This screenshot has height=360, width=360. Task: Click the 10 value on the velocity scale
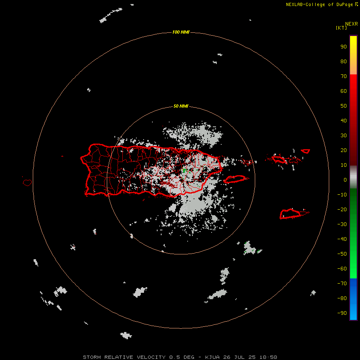tap(344, 165)
